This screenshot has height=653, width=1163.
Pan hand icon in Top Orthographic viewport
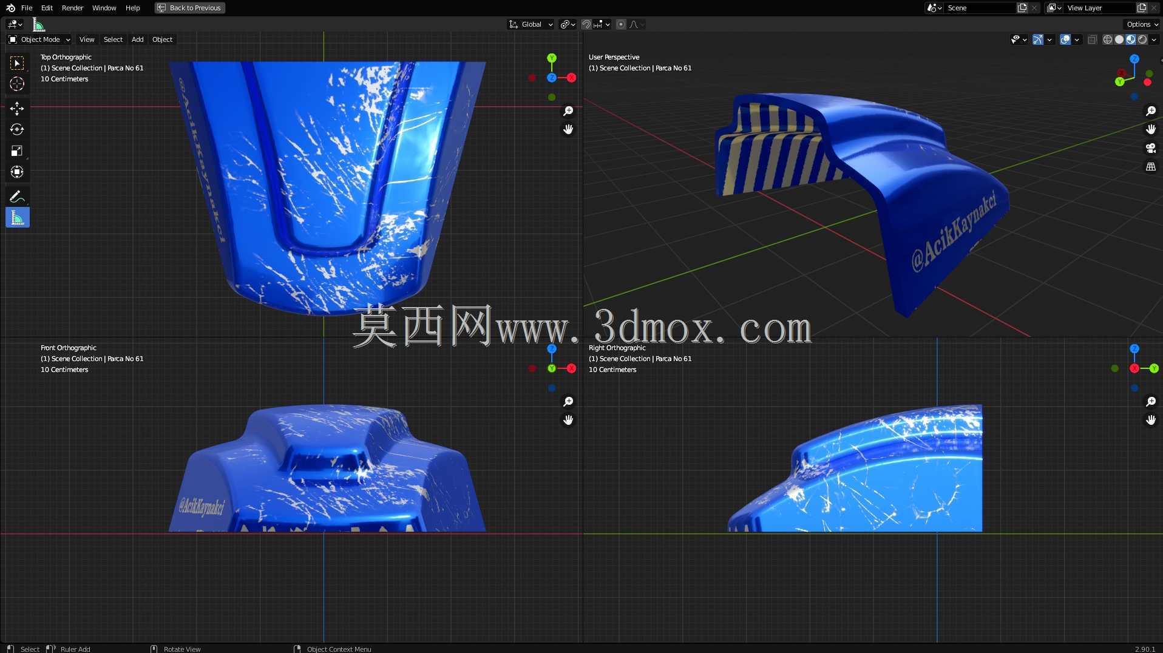[568, 129]
